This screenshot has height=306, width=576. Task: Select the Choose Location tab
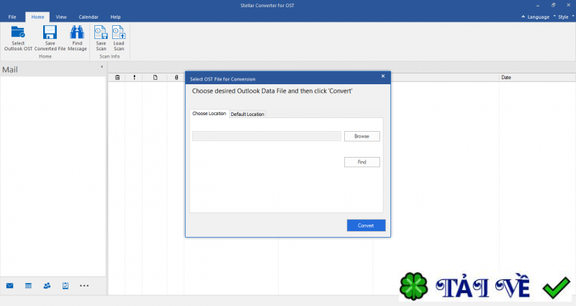click(209, 114)
